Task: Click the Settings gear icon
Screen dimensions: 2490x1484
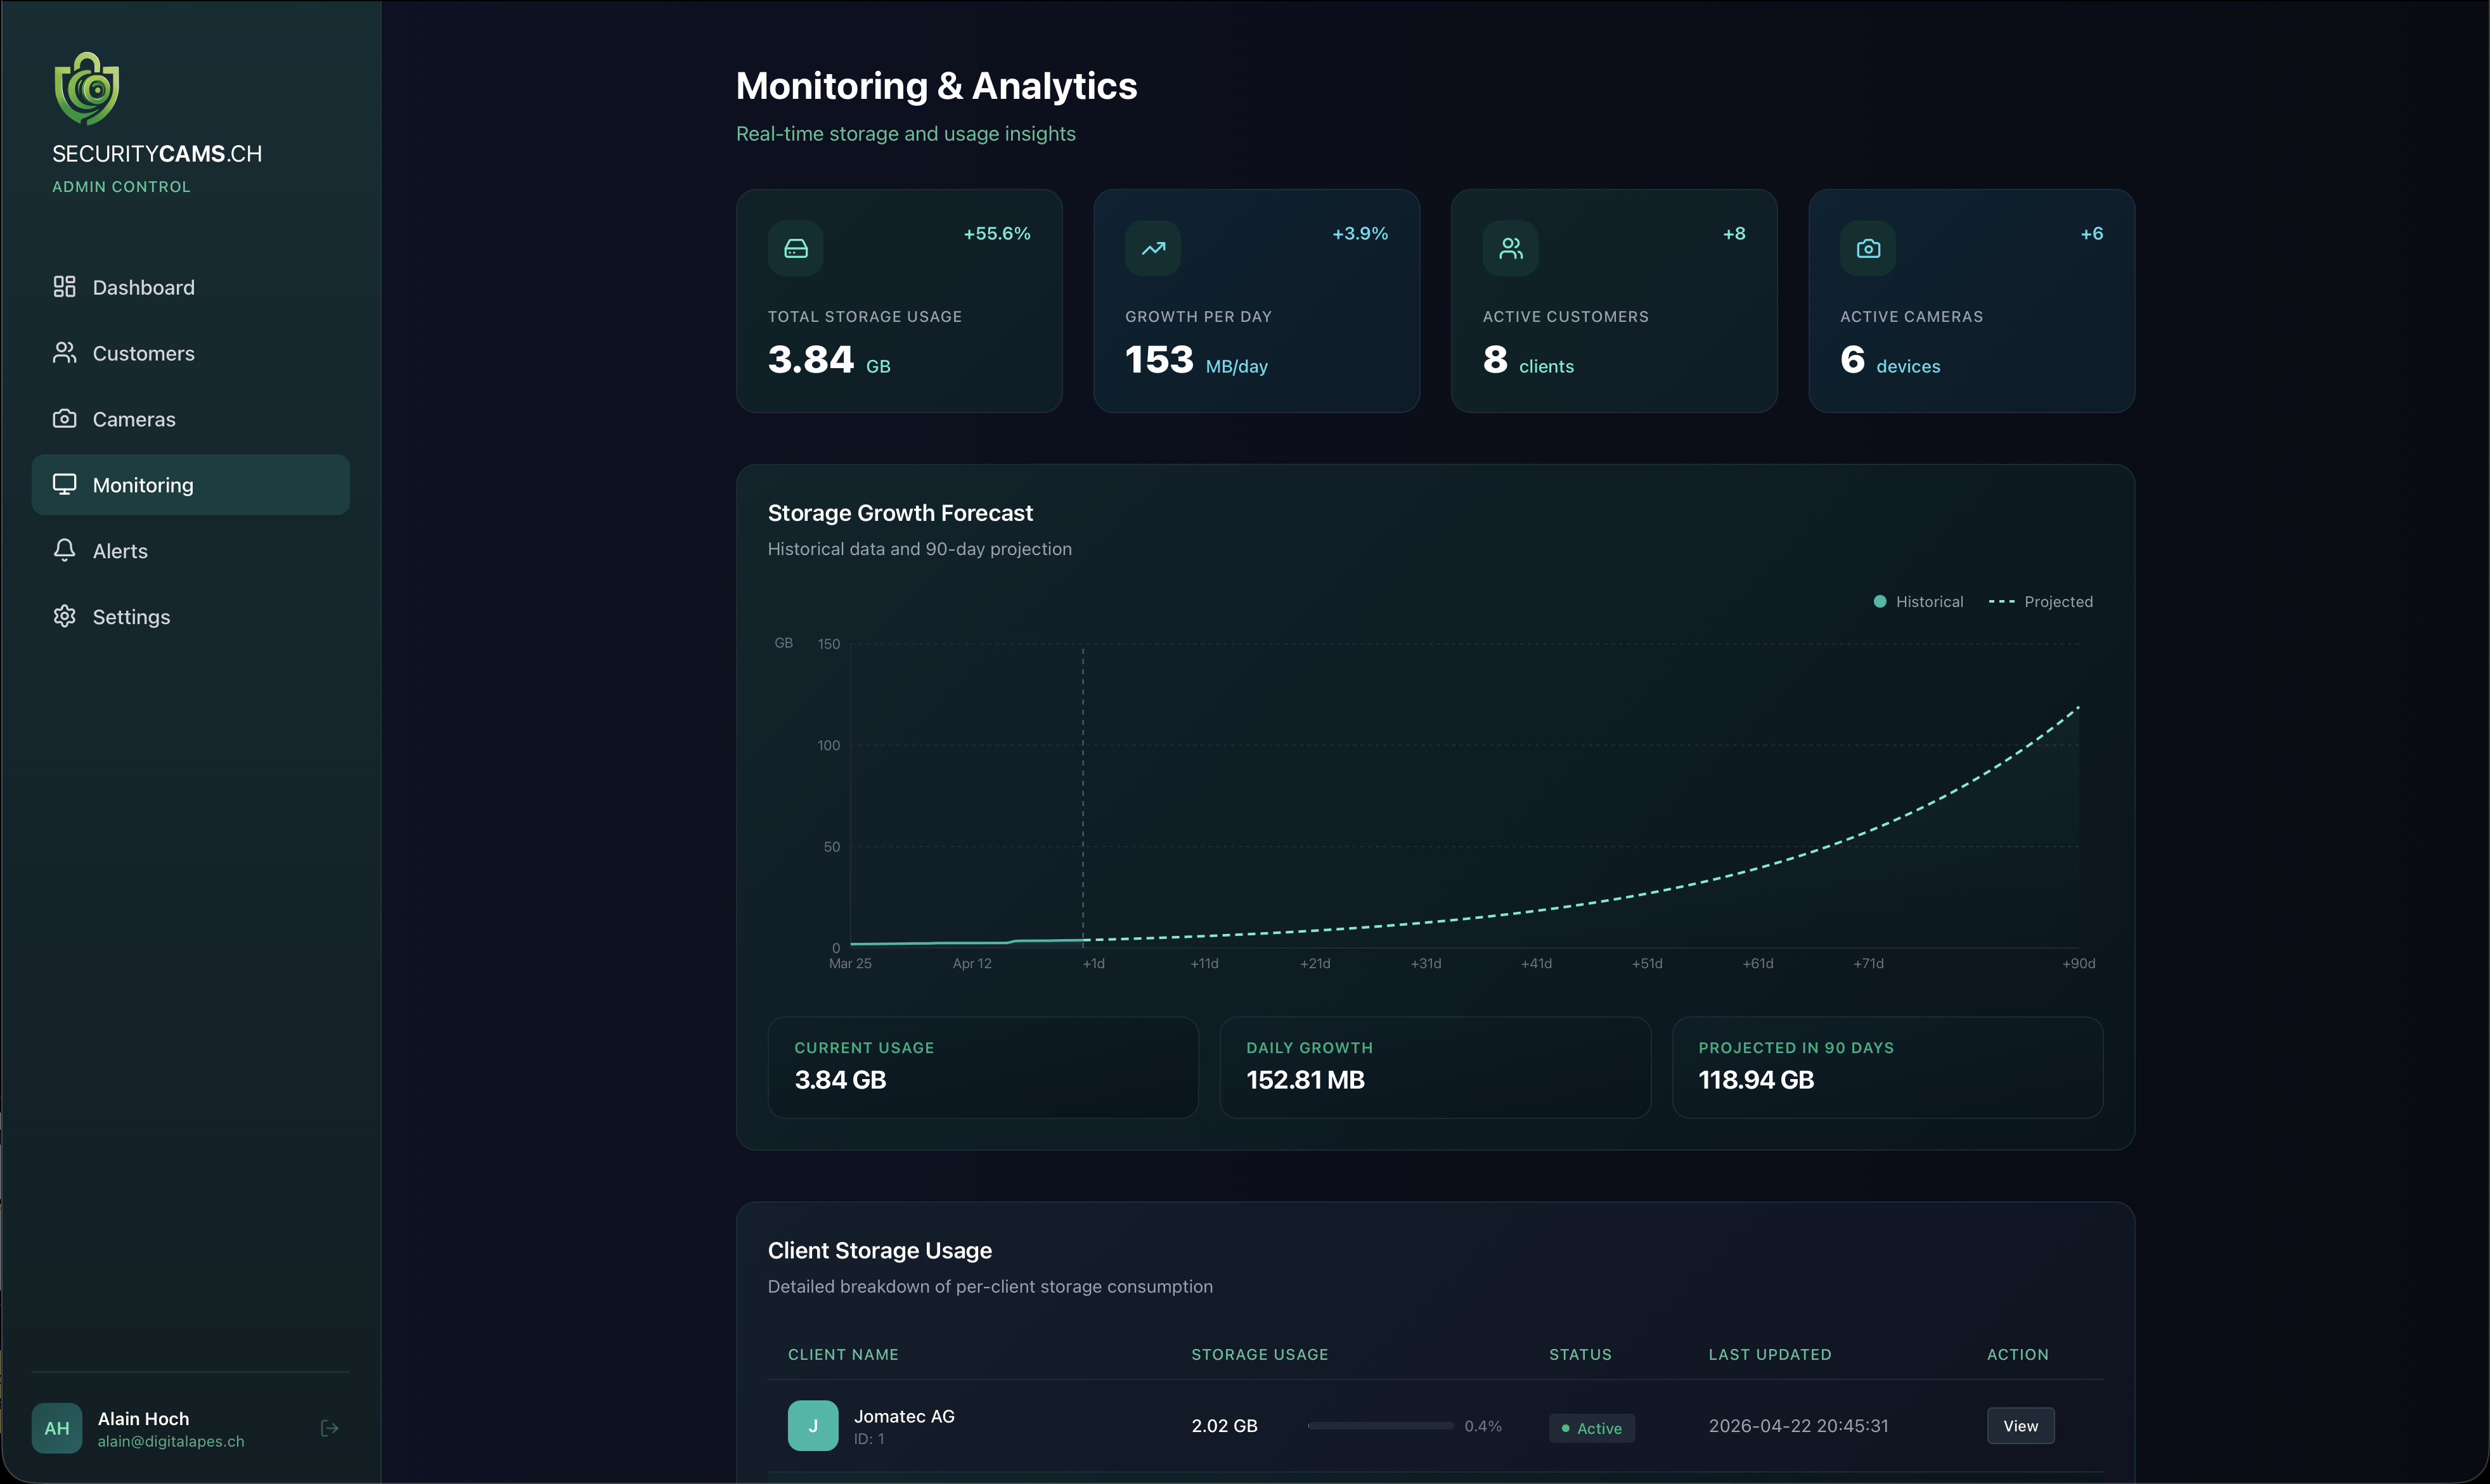Action: 64,616
